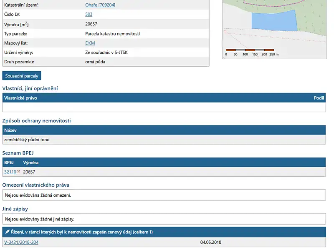Click the 'Mapový list:' label
The width and height of the screenshot is (334, 250).
point(16,43)
